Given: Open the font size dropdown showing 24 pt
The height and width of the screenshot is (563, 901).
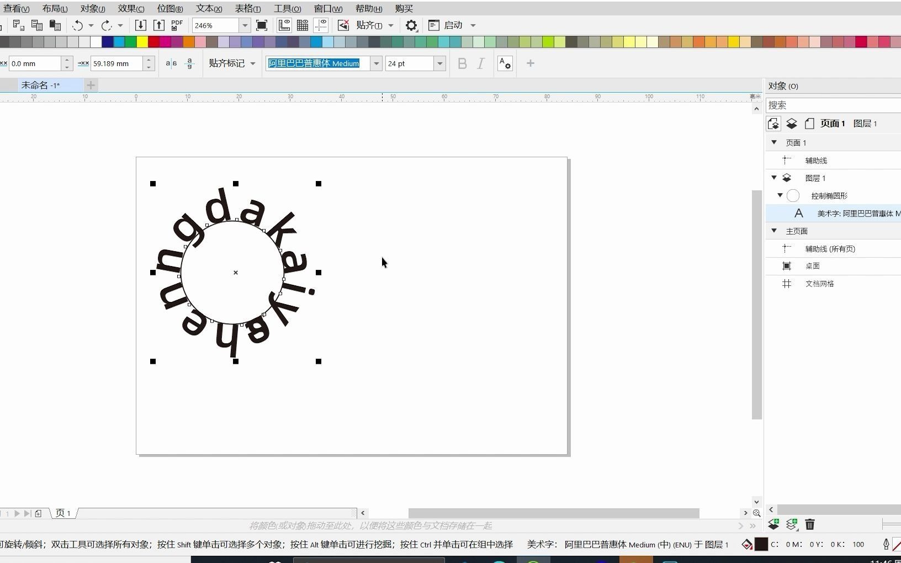Looking at the screenshot, I should [x=440, y=63].
